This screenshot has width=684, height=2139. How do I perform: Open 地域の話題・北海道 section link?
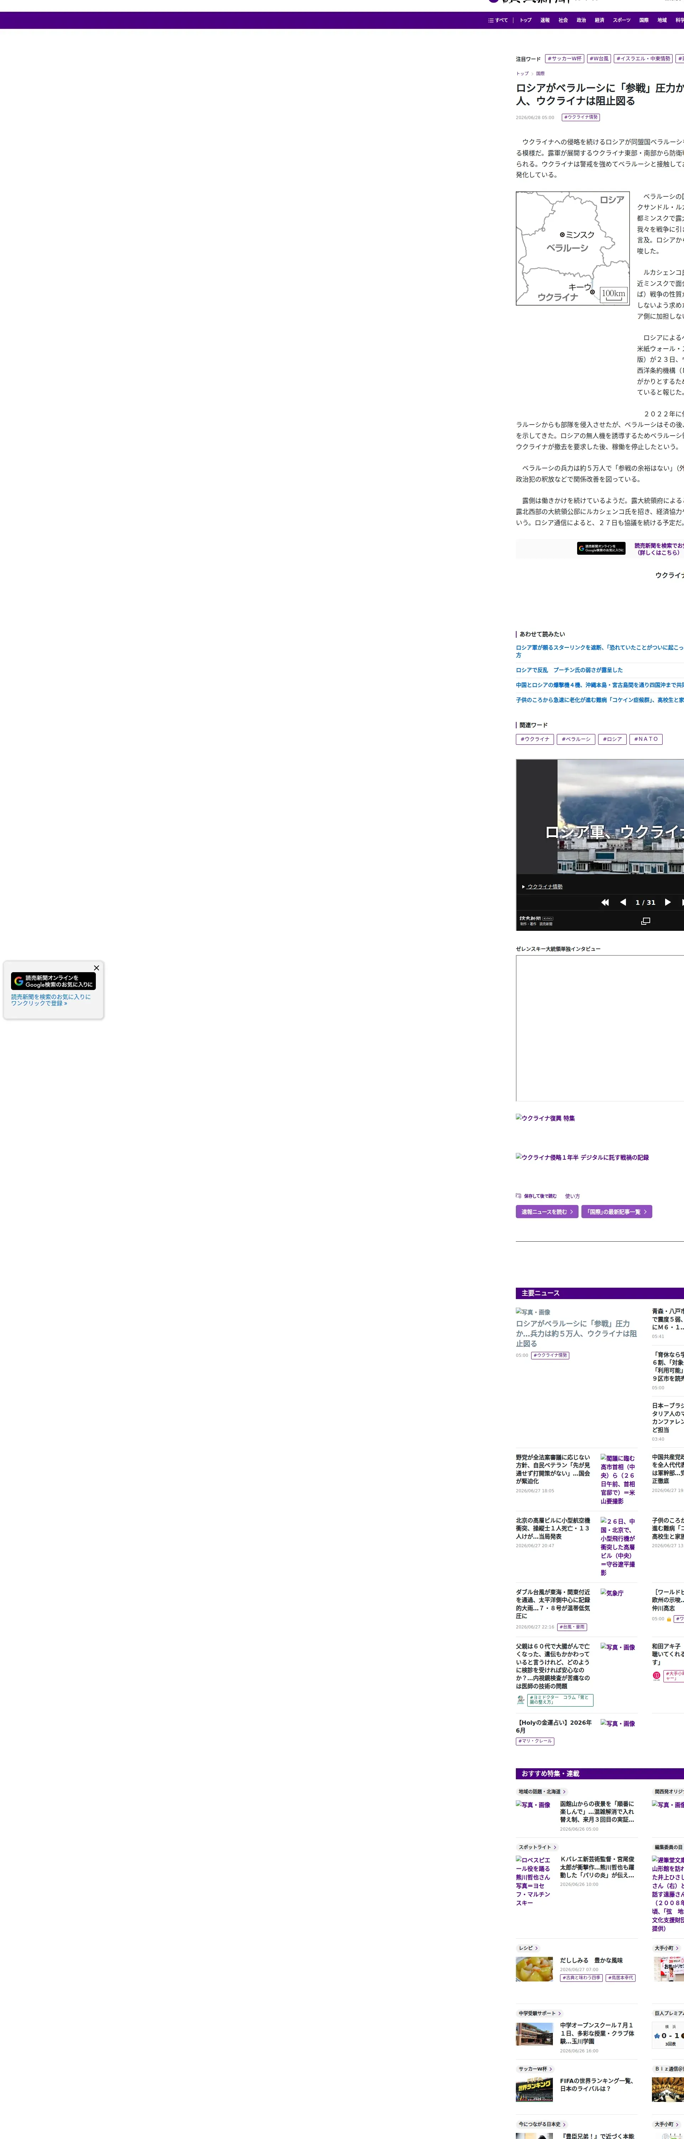point(542,1791)
